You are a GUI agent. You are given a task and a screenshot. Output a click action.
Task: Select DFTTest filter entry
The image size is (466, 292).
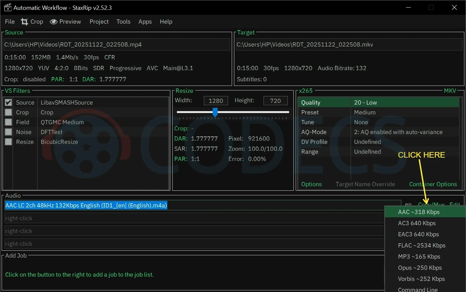(52, 132)
